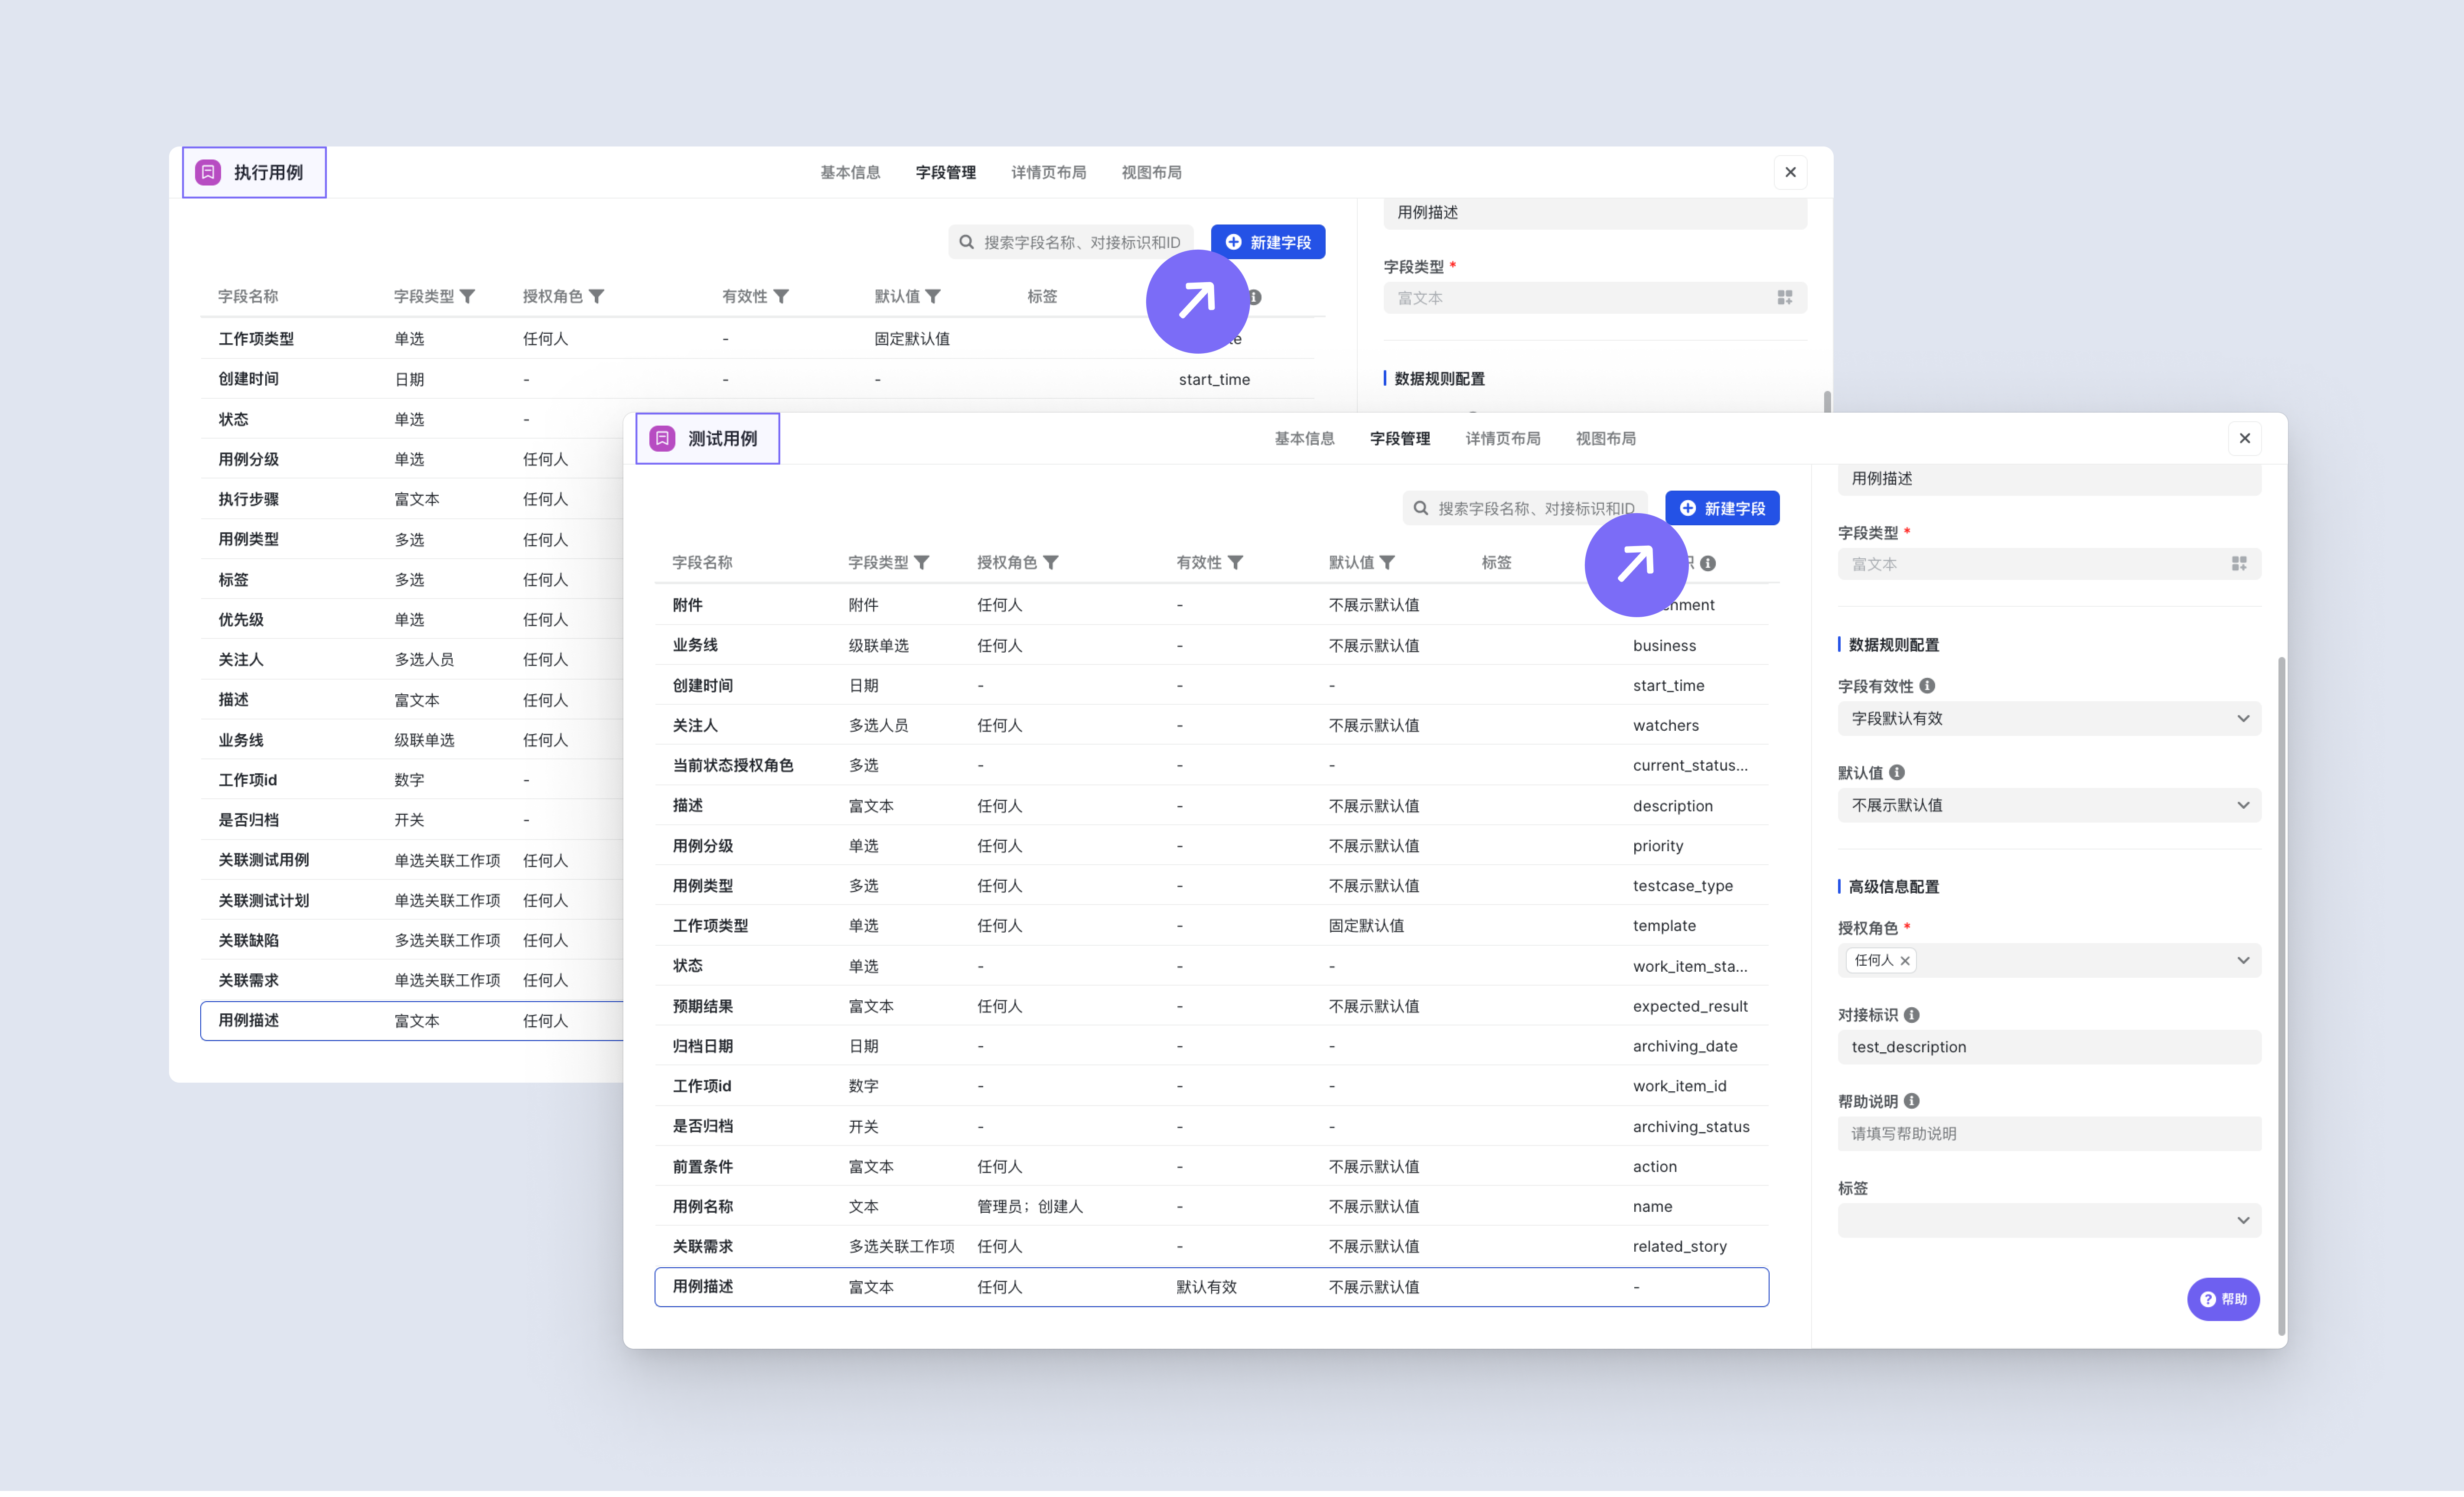Click the related_story identifier cell
Image resolution: width=2464 pixels, height=1497 pixels.
(1679, 1247)
